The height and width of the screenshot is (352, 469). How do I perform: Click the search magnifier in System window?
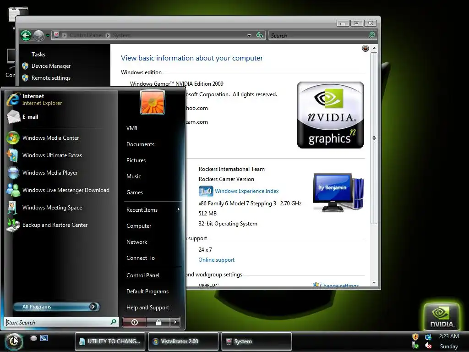click(x=371, y=35)
